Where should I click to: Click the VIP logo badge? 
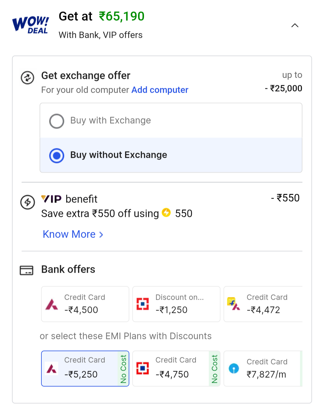click(x=51, y=199)
